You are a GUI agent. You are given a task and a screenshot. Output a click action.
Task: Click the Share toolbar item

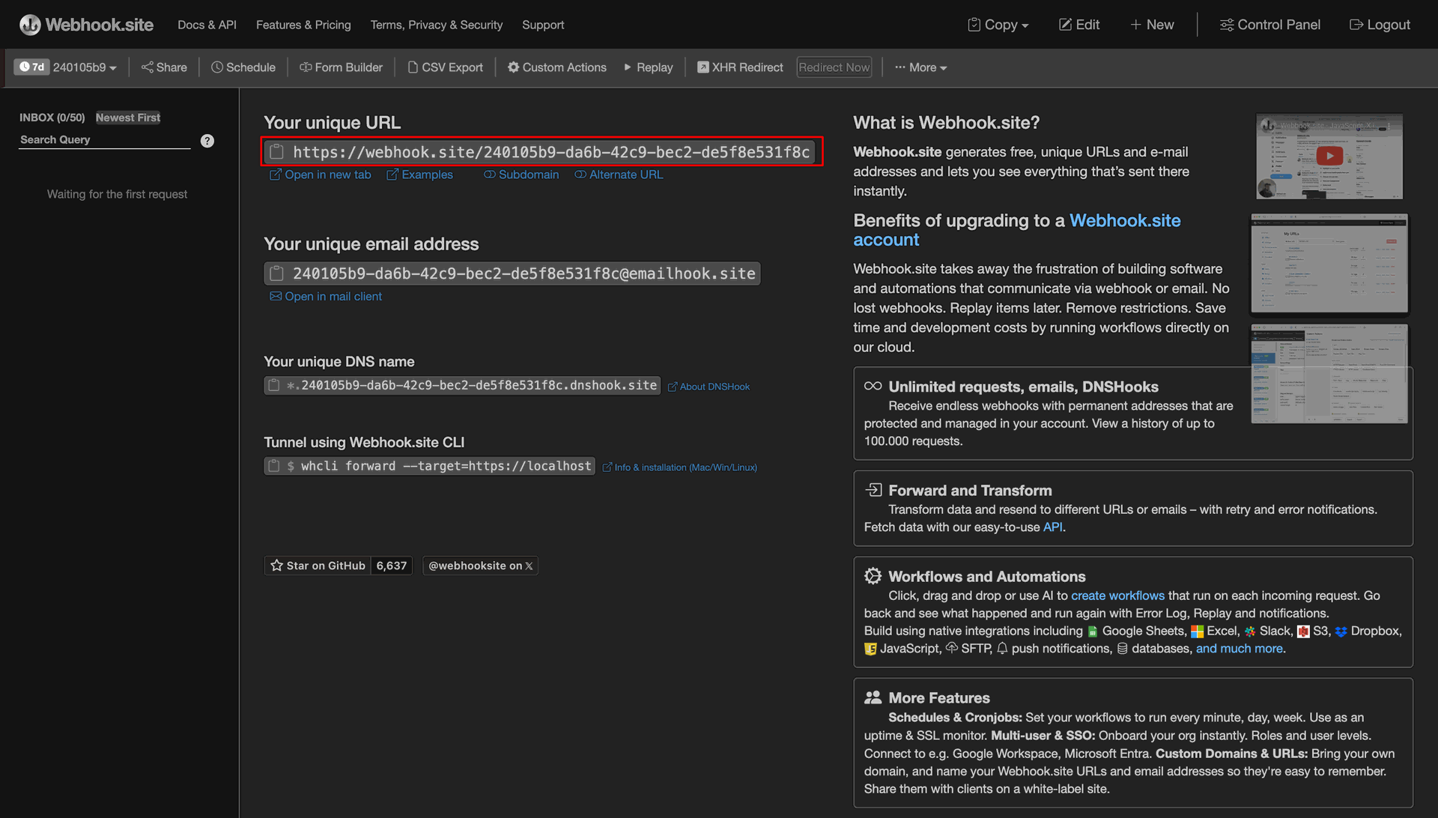tap(164, 67)
